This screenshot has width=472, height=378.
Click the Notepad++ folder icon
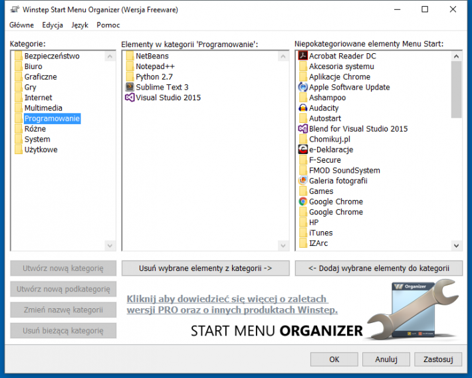click(130, 66)
